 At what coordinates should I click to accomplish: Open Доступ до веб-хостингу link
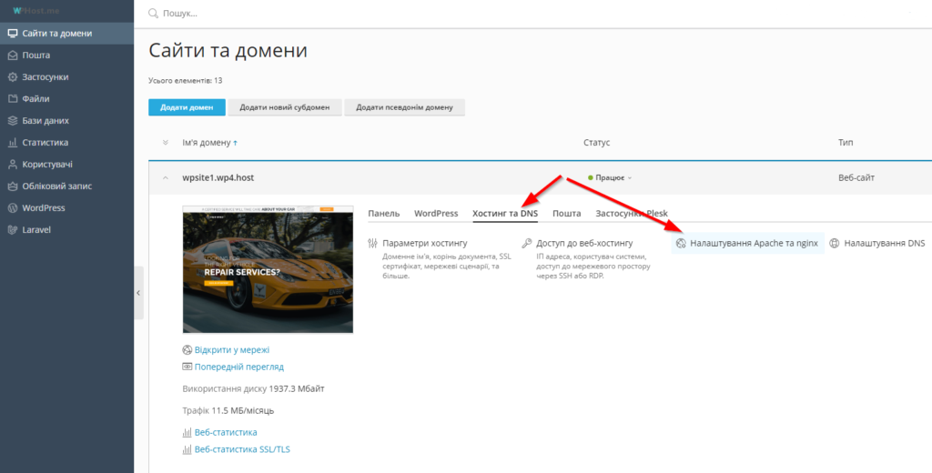(584, 243)
